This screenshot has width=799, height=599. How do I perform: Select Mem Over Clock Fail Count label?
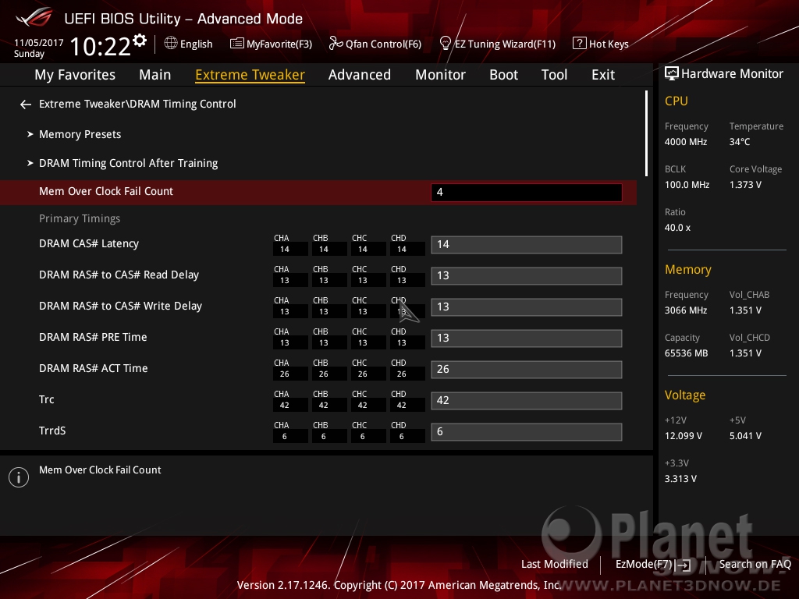[x=106, y=192]
